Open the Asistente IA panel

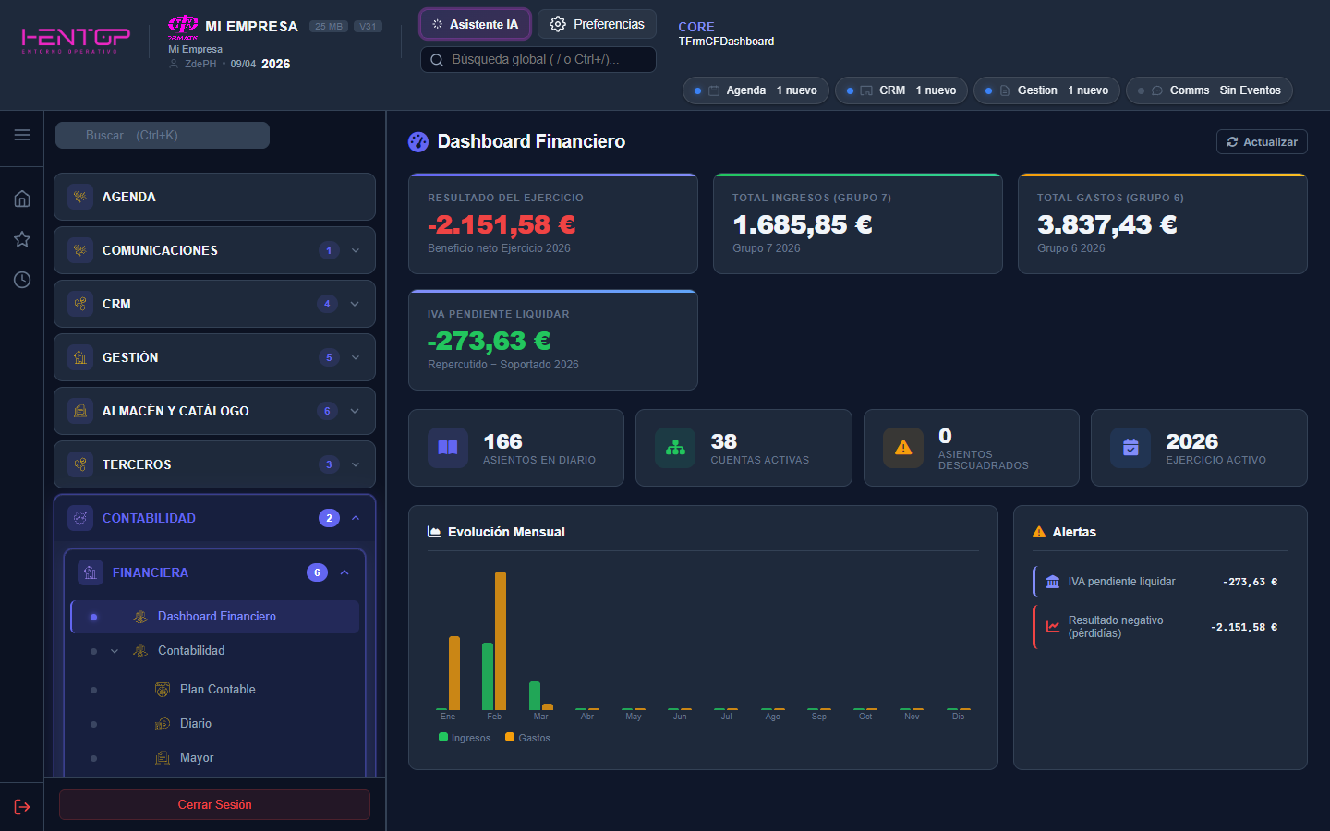point(475,24)
